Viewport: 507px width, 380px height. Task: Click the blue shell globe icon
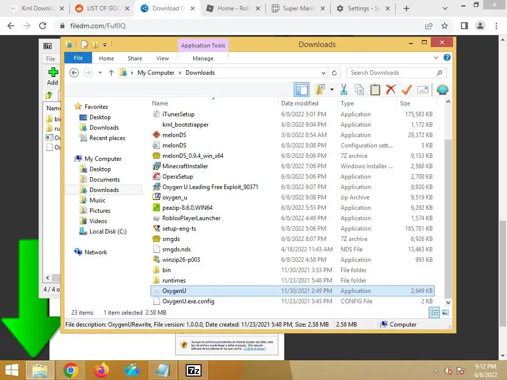442,90
